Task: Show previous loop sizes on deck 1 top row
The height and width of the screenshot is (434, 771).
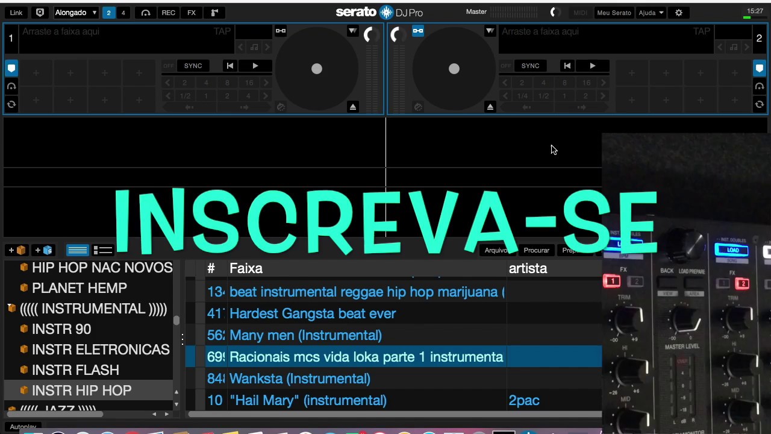Action: [167, 83]
